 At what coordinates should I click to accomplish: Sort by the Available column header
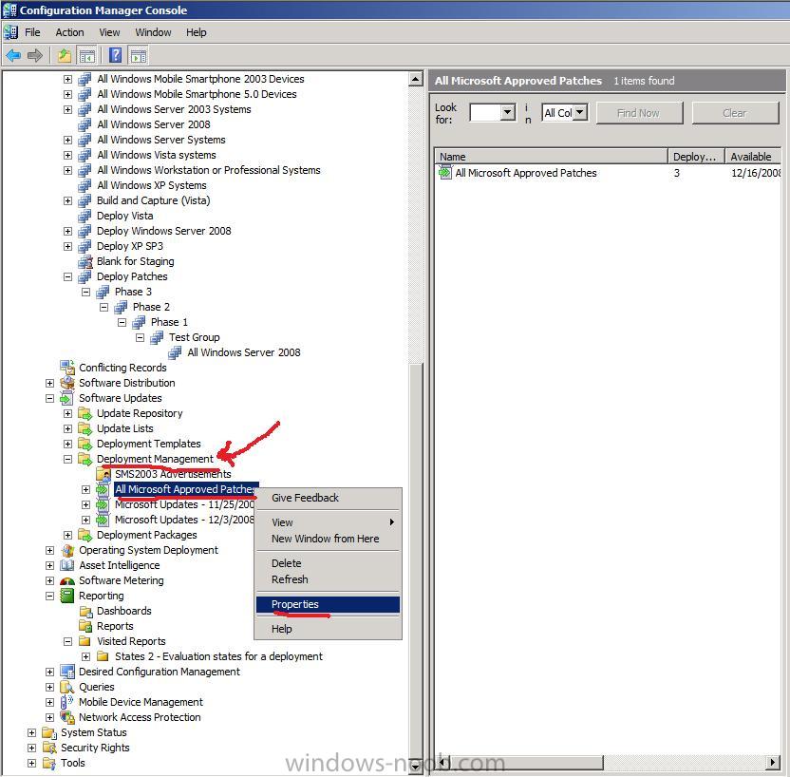[753, 156]
